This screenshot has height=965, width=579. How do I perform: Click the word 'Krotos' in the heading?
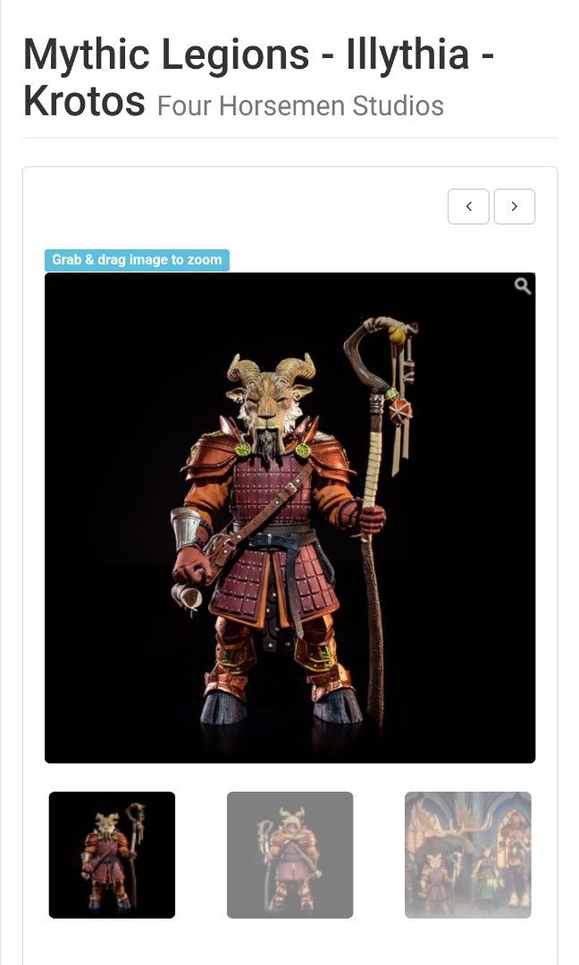point(84,101)
